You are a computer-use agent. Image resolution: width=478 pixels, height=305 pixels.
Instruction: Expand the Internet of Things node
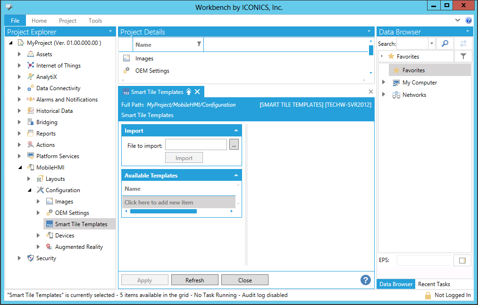(19, 66)
